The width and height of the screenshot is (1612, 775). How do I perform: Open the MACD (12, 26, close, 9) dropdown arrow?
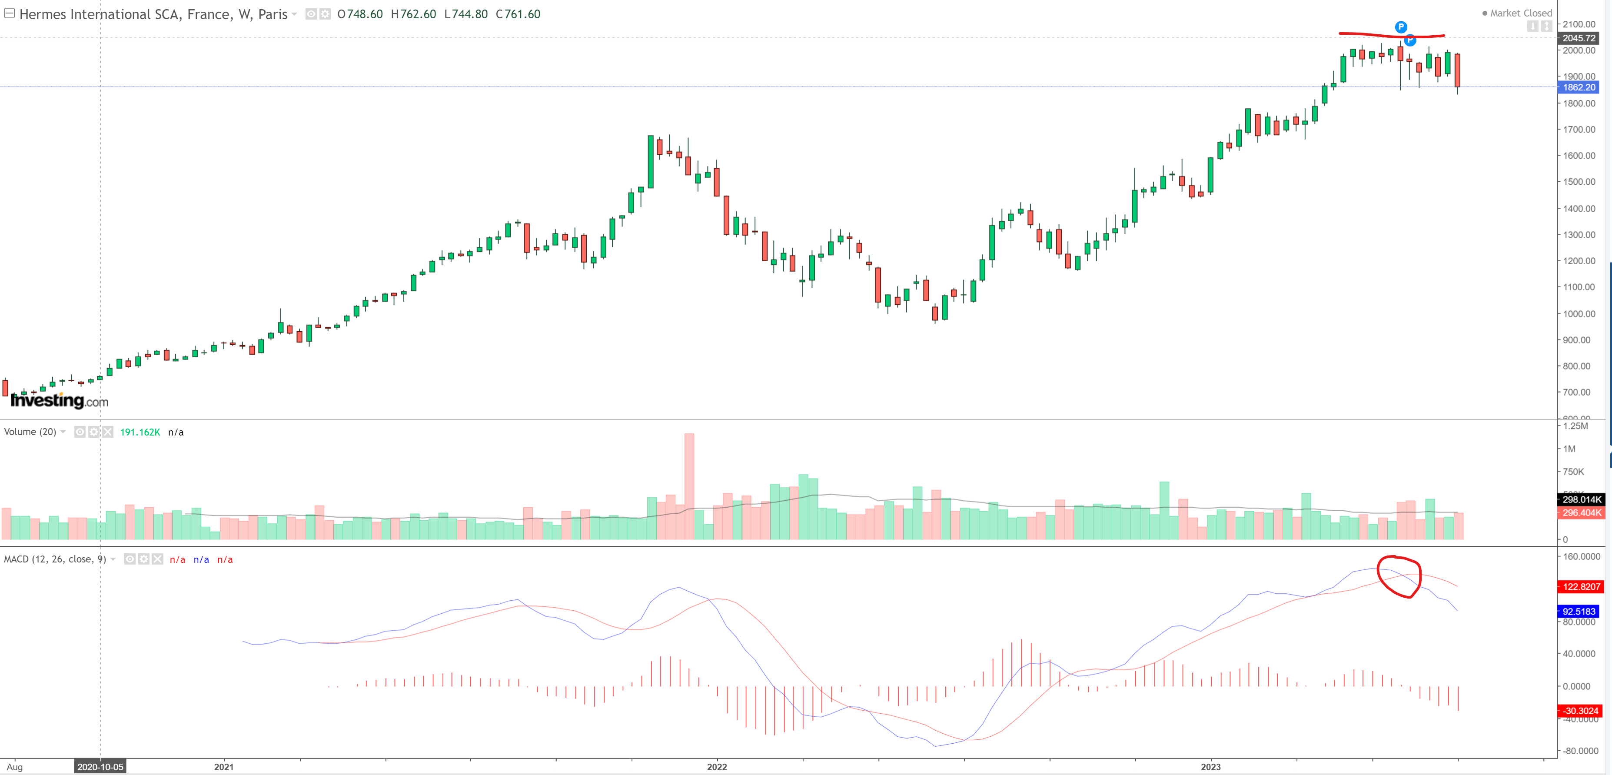pyautogui.click(x=113, y=559)
